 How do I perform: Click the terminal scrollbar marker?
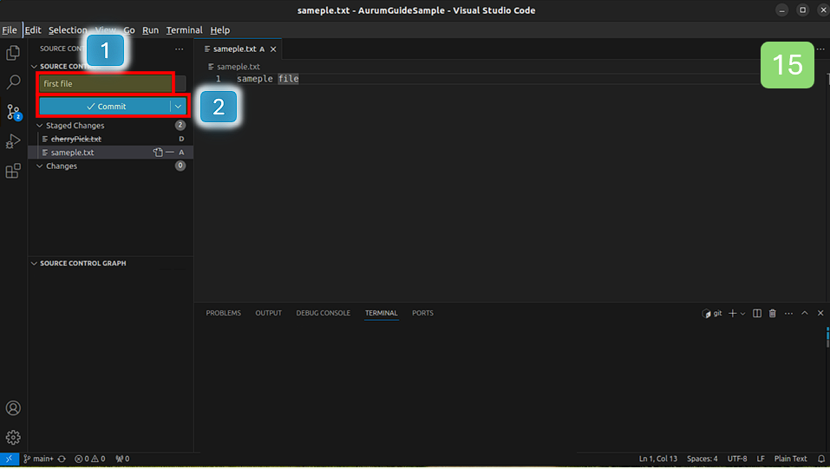[x=828, y=337]
